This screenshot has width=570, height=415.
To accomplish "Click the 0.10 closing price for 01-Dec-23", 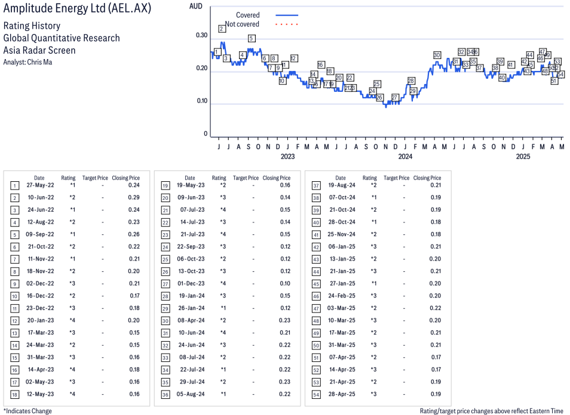I will (x=285, y=283).
